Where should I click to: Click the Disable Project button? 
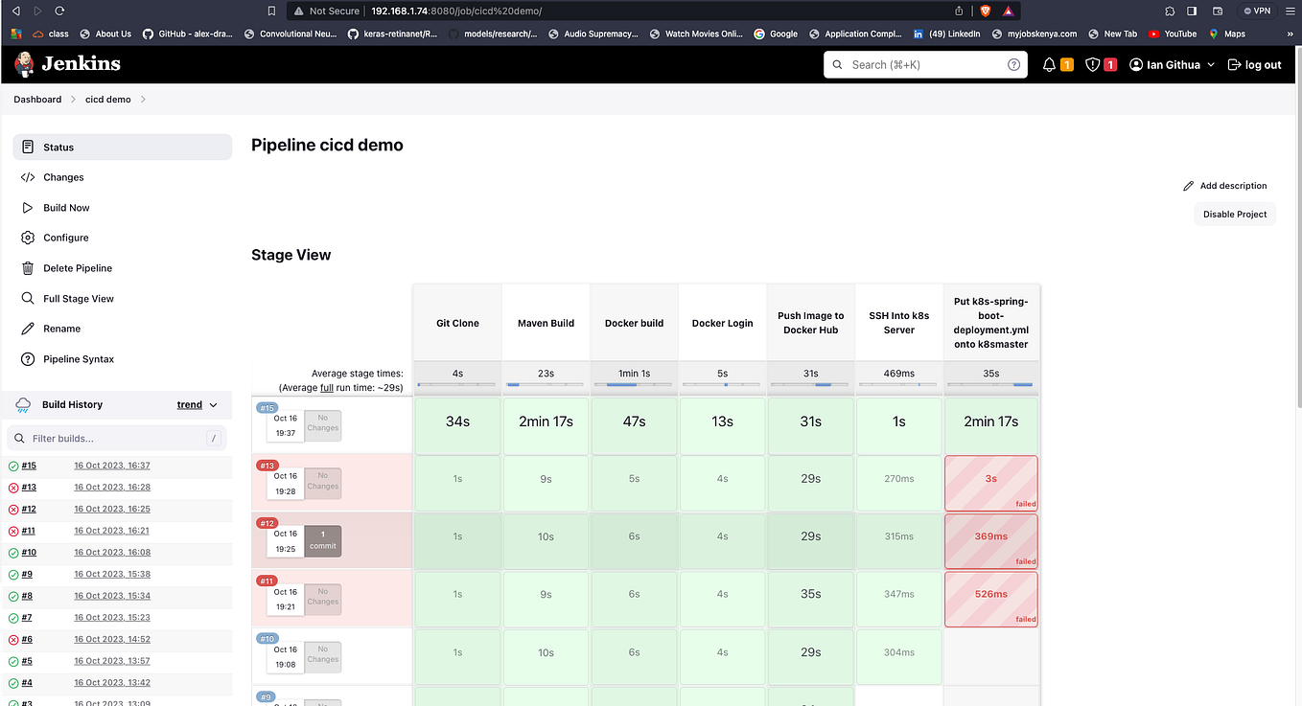click(x=1234, y=214)
